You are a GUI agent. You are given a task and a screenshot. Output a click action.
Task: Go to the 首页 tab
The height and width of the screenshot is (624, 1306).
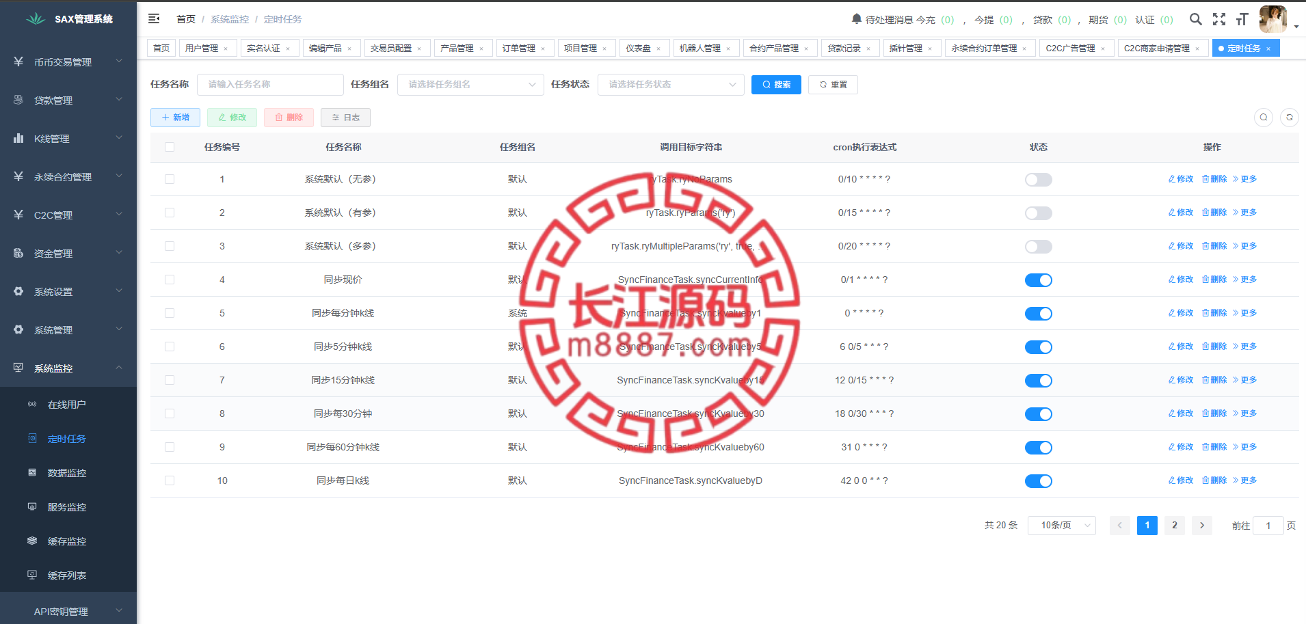(161, 49)
